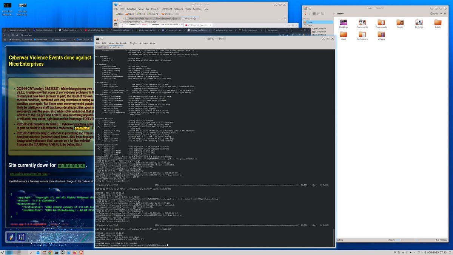The image size is (453, 255).
Task: Open the Documents folder in Dolphin
Action: click(x=362, y=23)
